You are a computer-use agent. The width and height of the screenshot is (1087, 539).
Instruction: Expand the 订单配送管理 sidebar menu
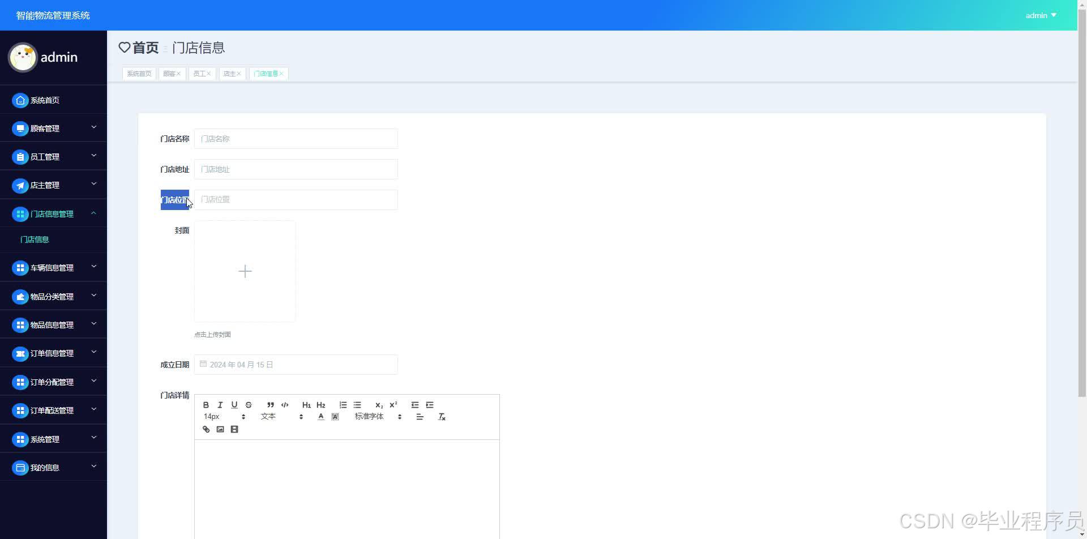point(53,410)
